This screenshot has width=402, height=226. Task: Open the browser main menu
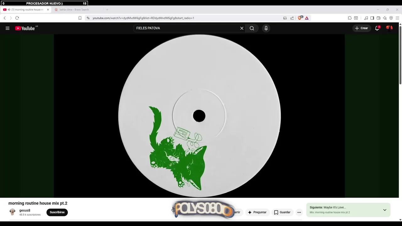[x=397, y=18]
